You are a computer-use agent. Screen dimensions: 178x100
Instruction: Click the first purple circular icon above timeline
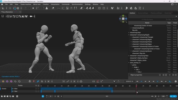(7, 81)
